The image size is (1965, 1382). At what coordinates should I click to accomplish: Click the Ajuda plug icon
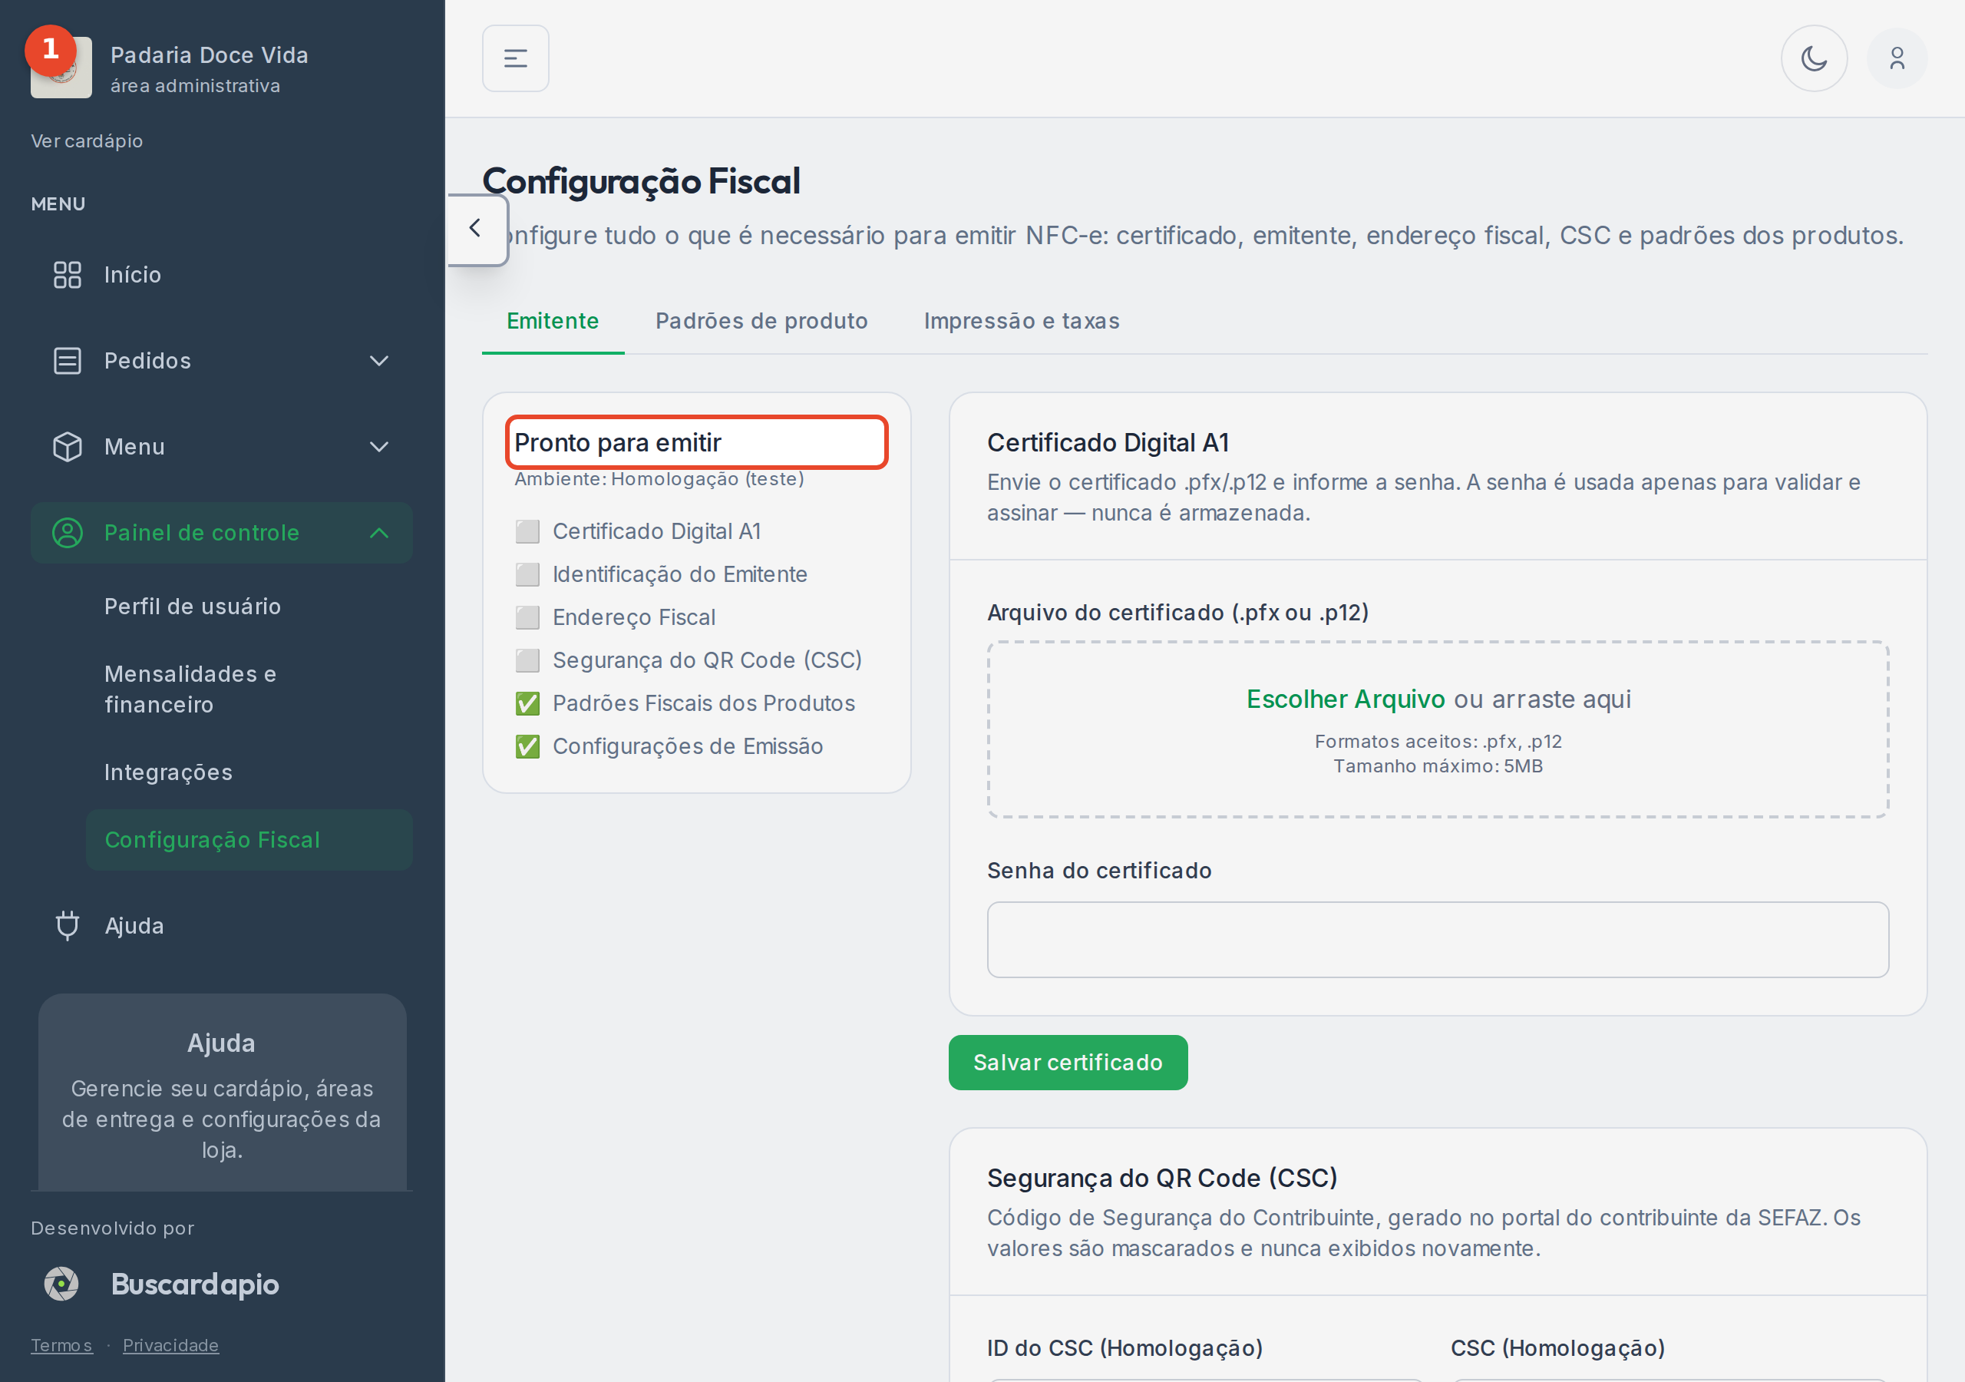67,926
